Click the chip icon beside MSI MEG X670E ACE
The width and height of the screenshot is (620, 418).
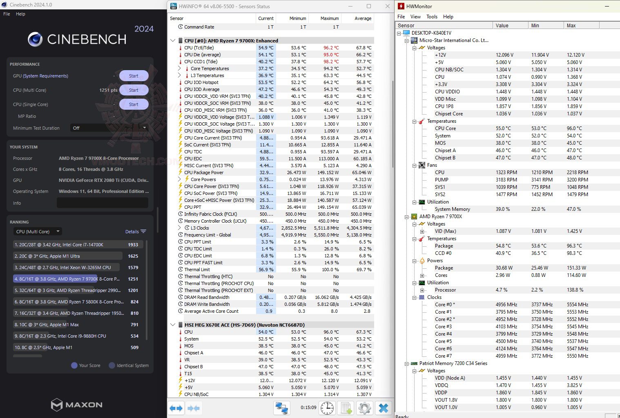(x=181, y=325)
